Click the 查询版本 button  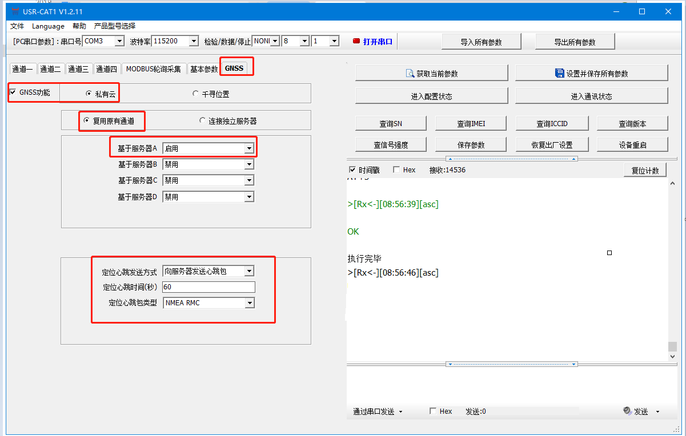click(x=632, y=123)
